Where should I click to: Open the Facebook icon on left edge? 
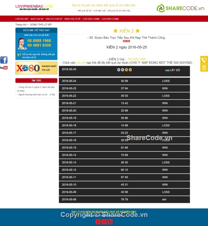coord(4,60)
